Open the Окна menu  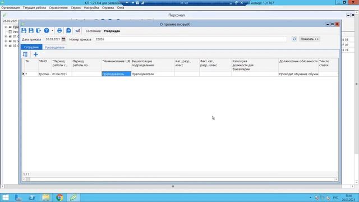point(121,7)
